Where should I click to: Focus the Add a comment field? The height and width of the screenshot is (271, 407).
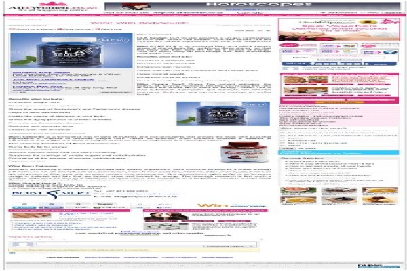point(146,243)
